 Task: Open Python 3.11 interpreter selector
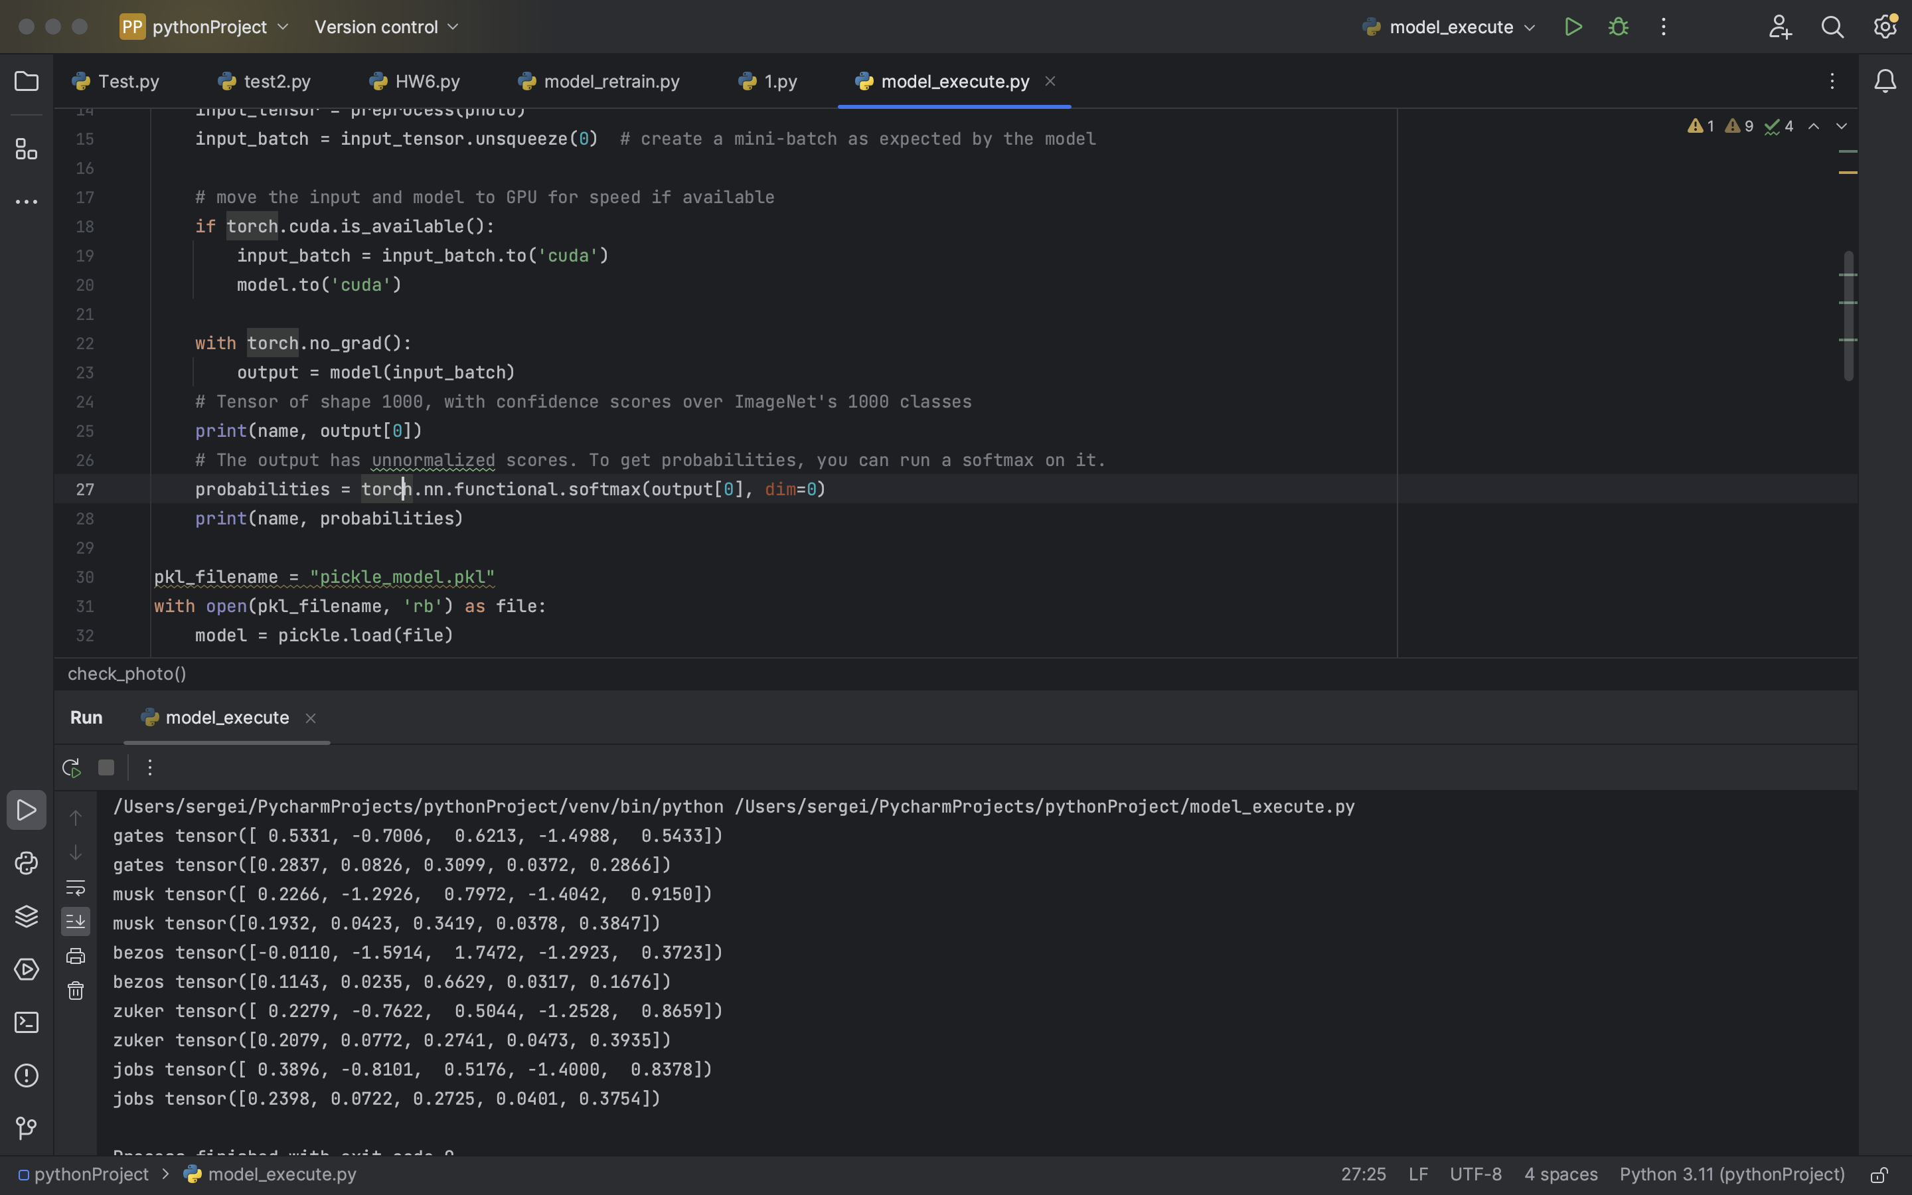1732,1174
